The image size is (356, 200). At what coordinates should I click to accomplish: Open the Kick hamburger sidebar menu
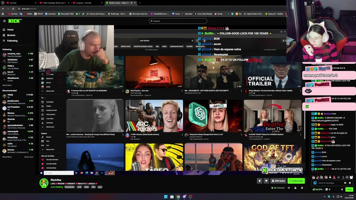[4, 21]
